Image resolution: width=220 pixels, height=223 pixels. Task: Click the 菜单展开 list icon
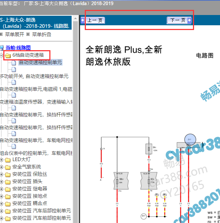(1, 34)
